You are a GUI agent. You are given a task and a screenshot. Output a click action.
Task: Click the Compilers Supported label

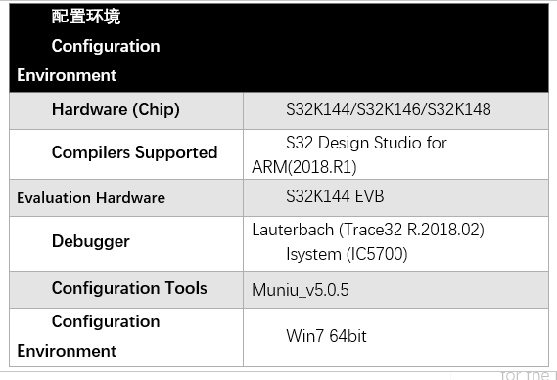tap(135, 152)
